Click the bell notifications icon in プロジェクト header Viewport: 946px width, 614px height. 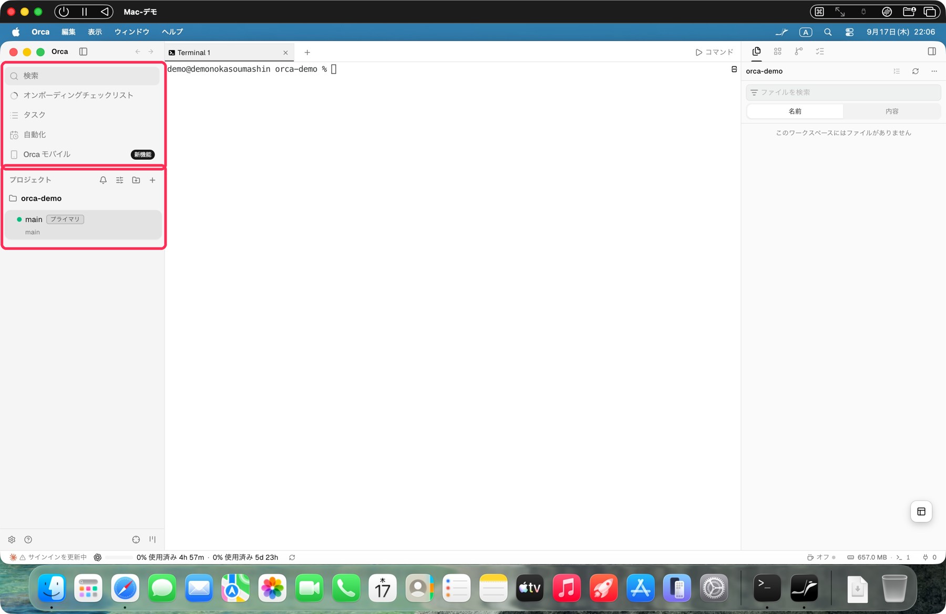click(103, 180)
